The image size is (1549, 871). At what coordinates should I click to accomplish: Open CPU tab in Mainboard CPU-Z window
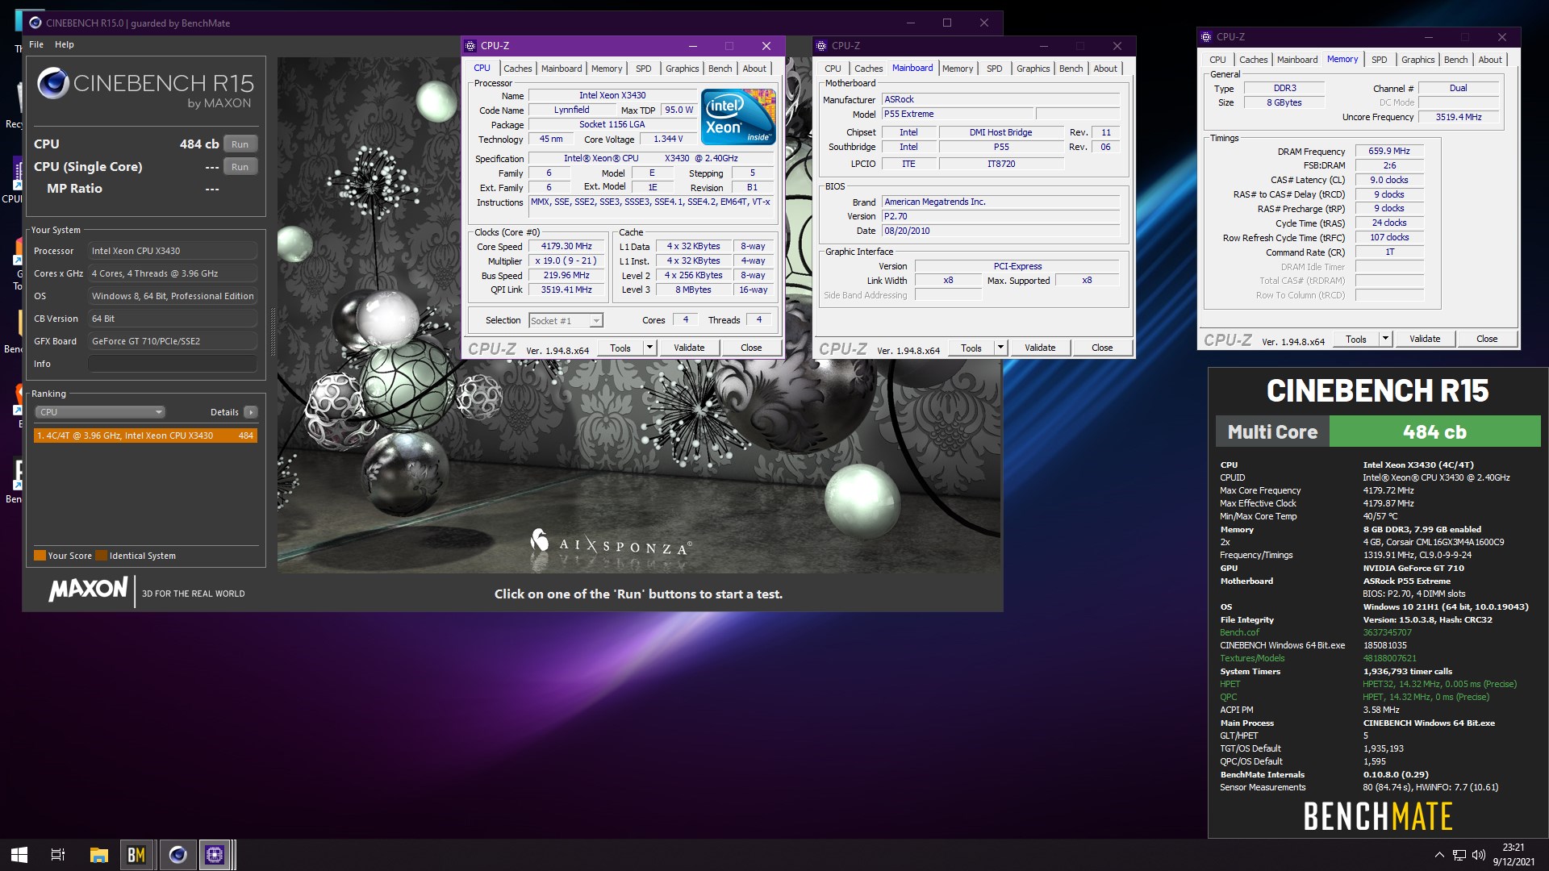pyautogui.click(x=833, y=69)
